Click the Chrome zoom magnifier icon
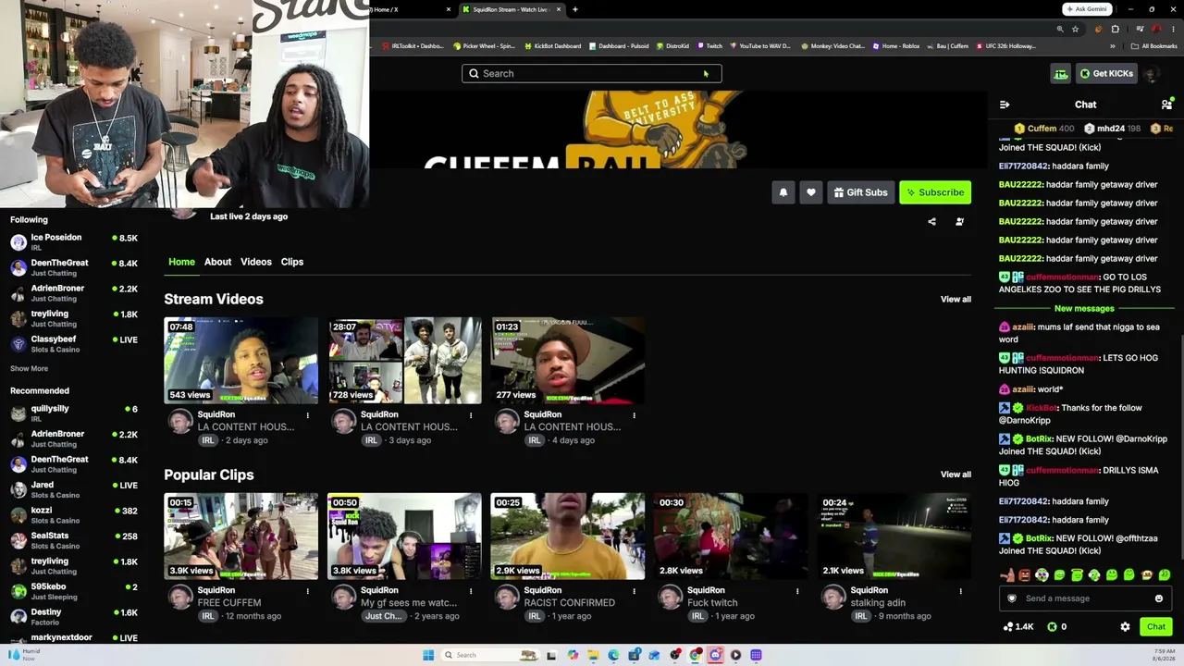This screenshot has height=666, width=1184. point(1060,30)
